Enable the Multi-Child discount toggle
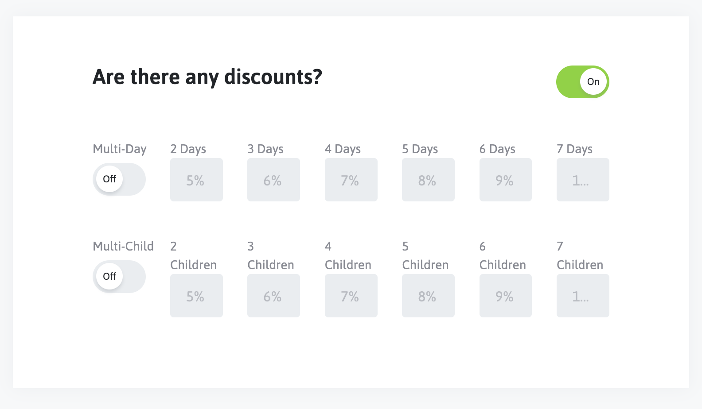 point(119,277)
